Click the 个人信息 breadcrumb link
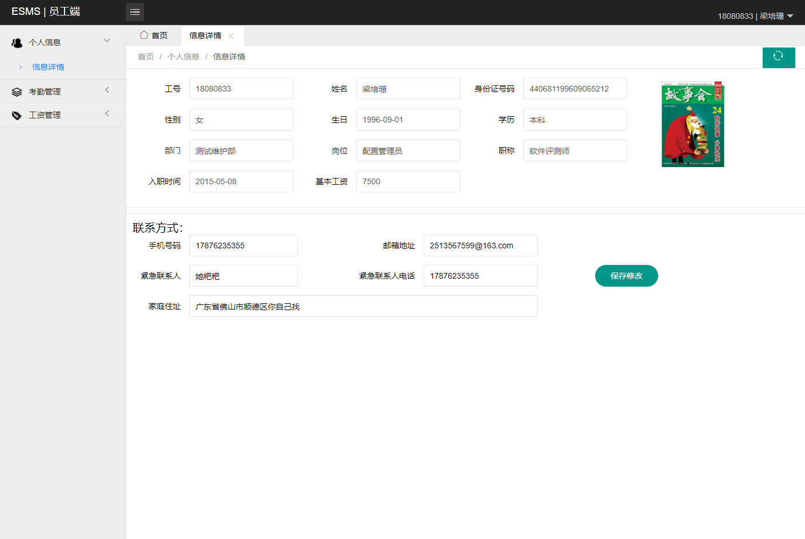The image size is (805, 539). coord(183,57)
